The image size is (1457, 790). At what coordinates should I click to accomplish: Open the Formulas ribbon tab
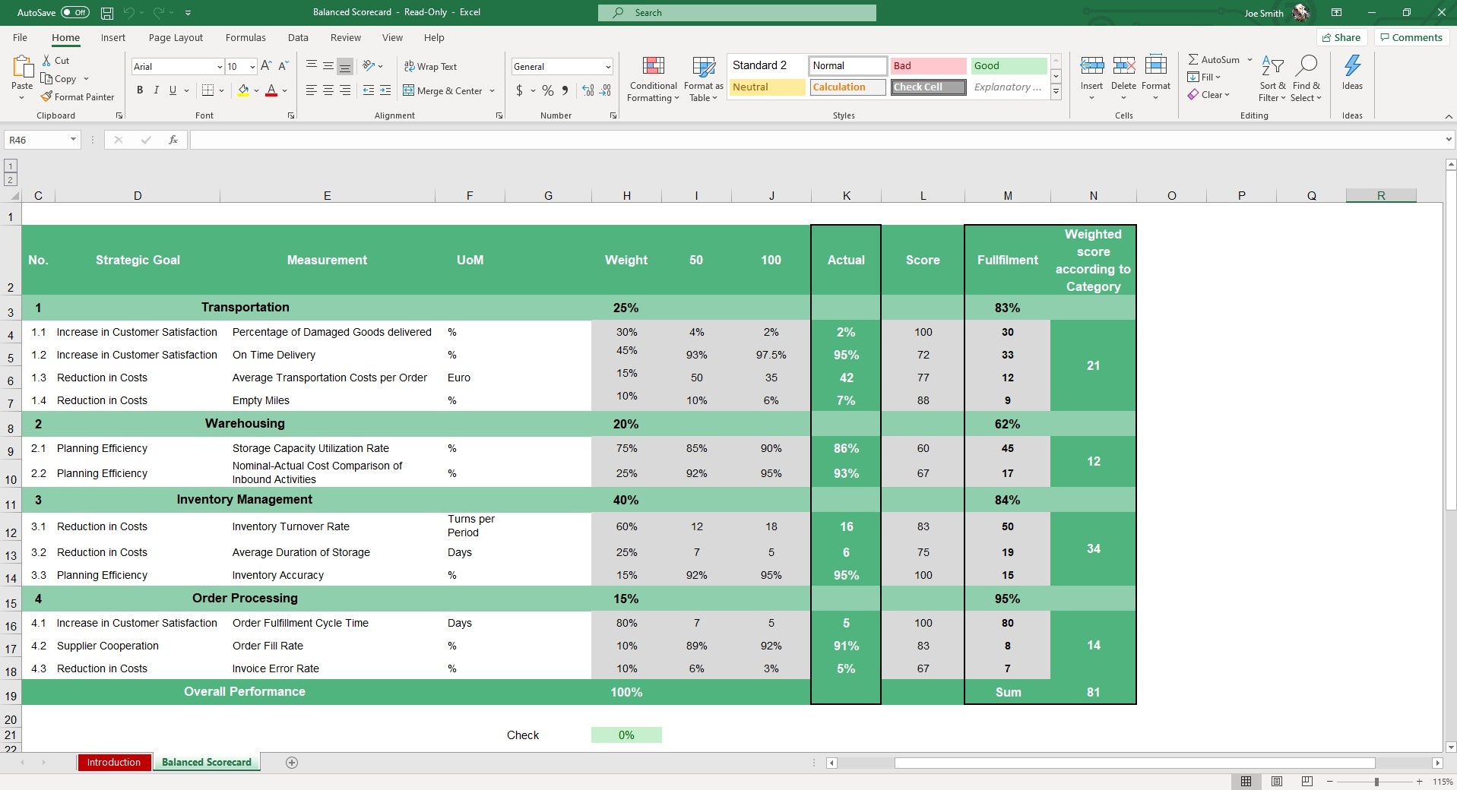[245, 38]
